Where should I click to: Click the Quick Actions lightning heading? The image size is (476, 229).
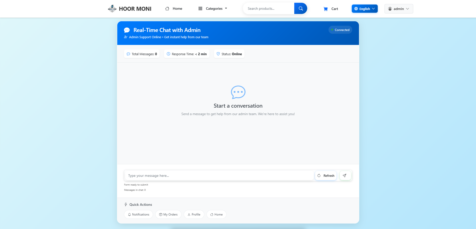click(138, 205)
